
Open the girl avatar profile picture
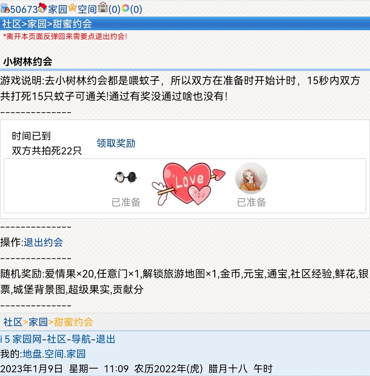point(251,178)
